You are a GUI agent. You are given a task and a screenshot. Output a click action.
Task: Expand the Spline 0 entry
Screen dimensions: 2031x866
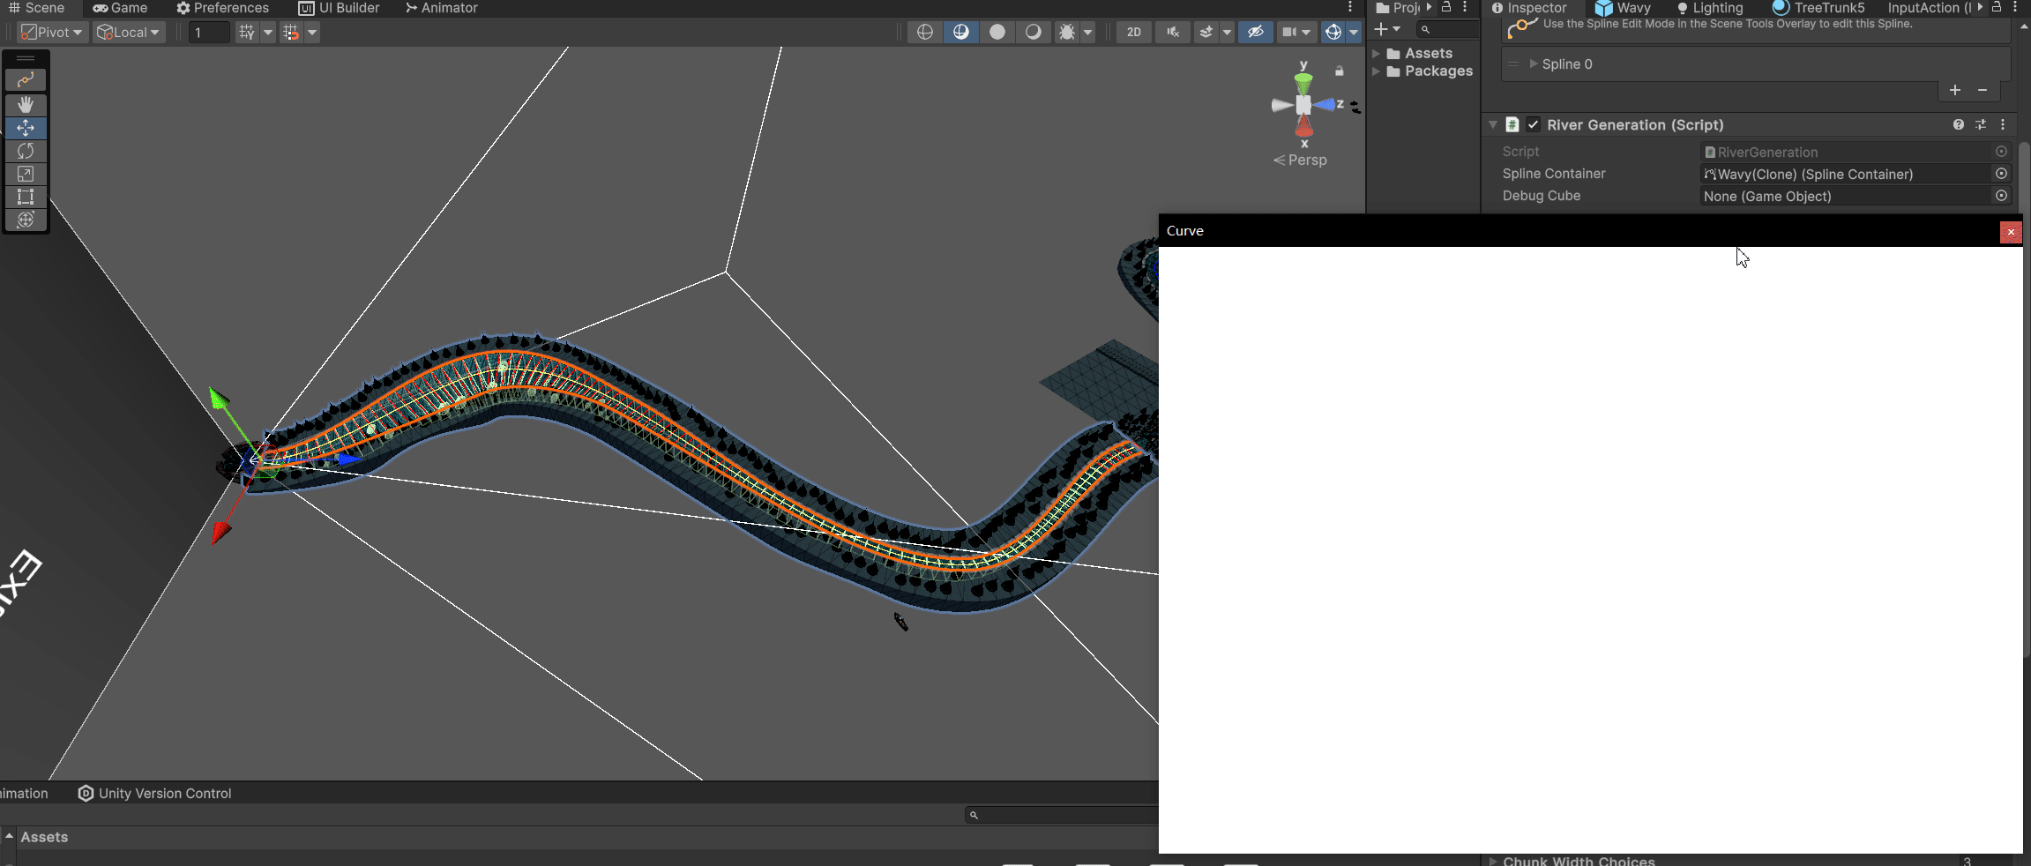point(1534,63)
